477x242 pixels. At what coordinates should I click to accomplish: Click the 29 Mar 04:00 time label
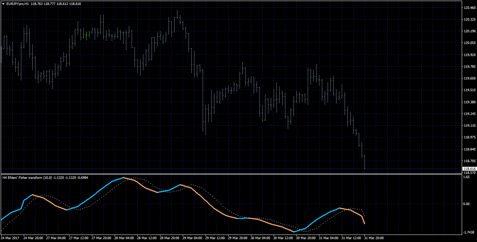192,238
